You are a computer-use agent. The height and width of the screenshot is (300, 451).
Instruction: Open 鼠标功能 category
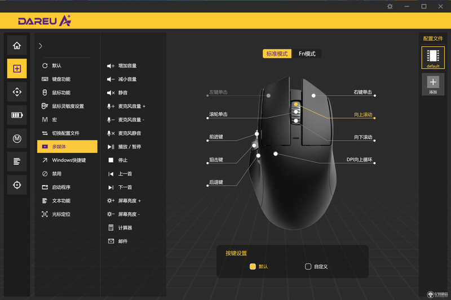coord(67,93)
